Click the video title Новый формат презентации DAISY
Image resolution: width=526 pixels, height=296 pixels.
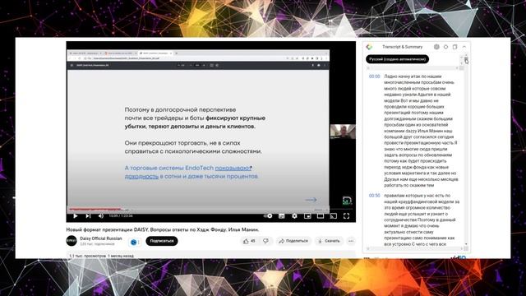(163, 230)
